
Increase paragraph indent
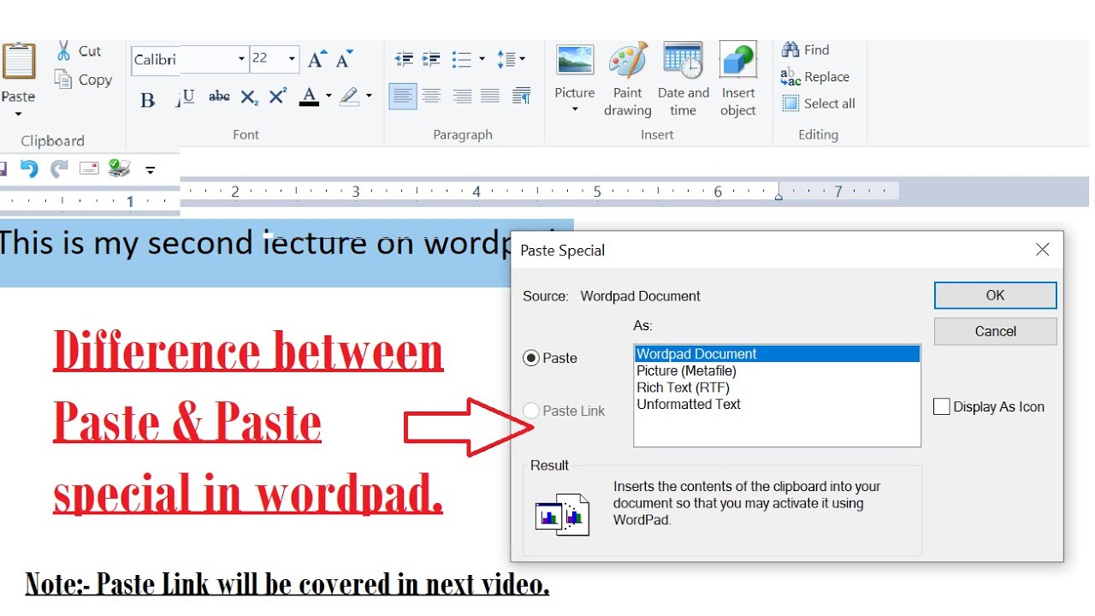(x=431, y=59)
